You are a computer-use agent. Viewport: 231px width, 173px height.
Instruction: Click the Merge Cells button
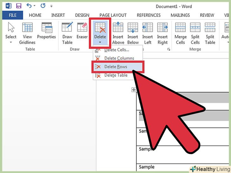pyautogui.click(x=180, y=33)
